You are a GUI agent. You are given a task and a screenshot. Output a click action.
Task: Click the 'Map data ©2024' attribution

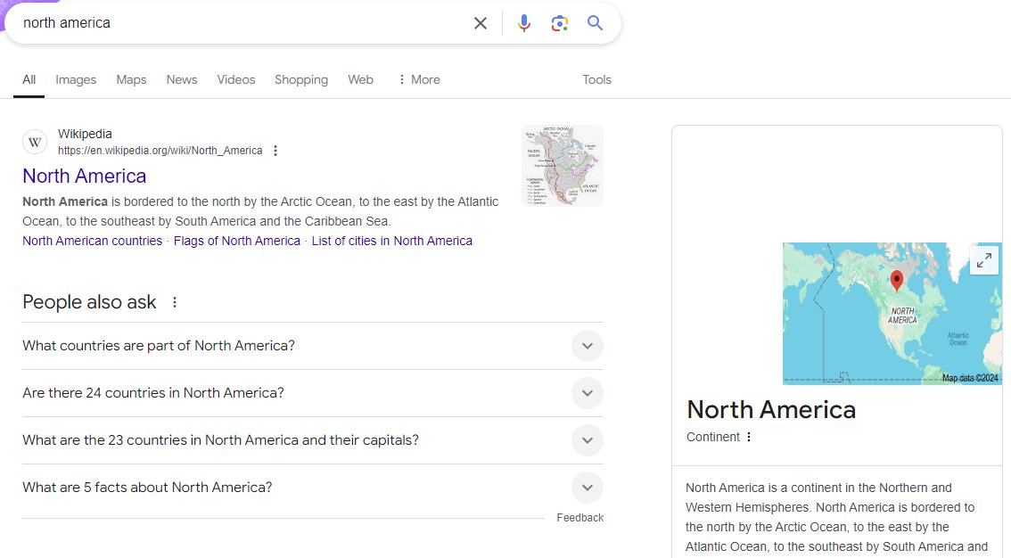coord(970,378)
